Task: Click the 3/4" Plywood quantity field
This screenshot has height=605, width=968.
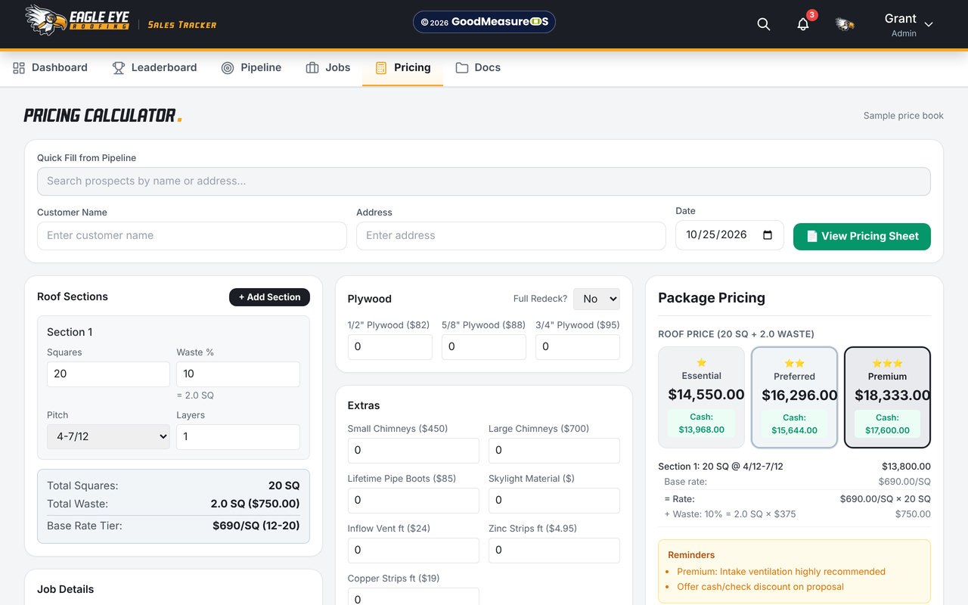Action: pyautogui.click(x=578, y=347)
